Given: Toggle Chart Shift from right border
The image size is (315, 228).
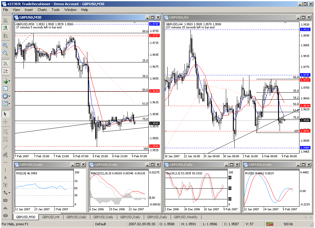Looking at the screenshot, I should pos(5,71).
